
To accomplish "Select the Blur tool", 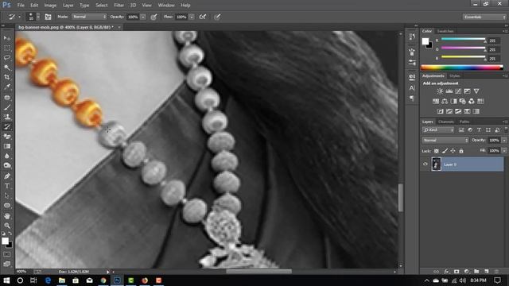I will [x=7, y=156].
